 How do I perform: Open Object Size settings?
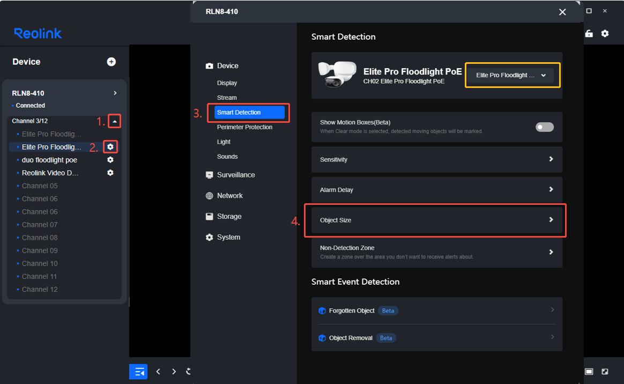(x=436, y=220)
